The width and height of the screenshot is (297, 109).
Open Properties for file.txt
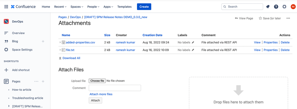271,50
